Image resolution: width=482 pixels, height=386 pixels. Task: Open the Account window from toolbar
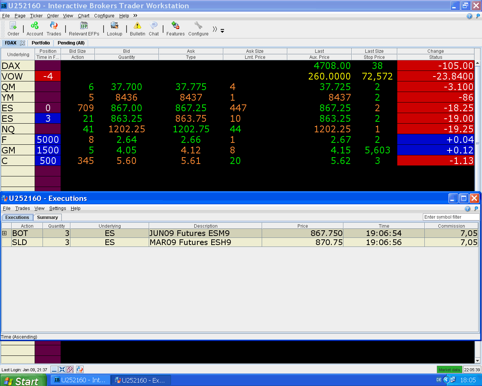(x=35, y=29)
